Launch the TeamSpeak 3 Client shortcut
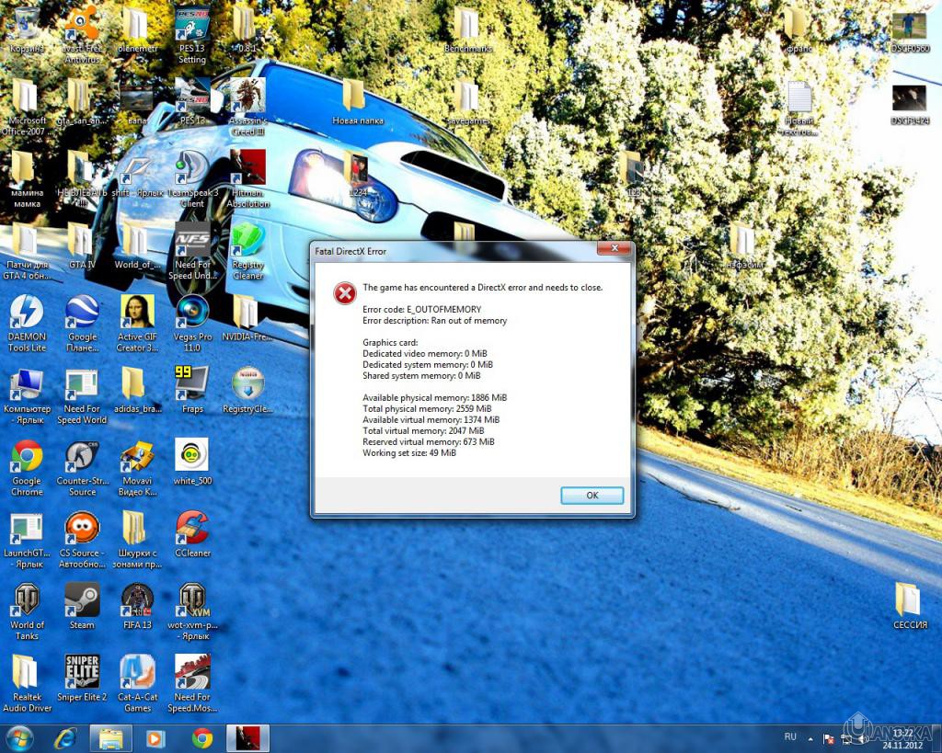This screenshot has height=753, width=942. coord(192,179)
